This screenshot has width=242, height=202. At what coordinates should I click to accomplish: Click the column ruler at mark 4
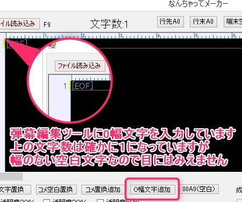coord(159,36)
